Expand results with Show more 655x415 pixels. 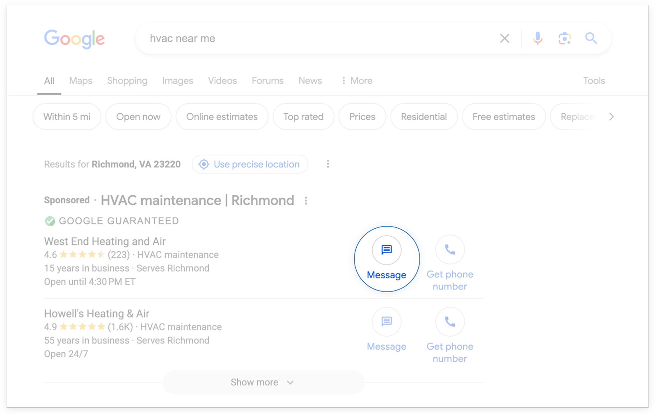point(263,383)
